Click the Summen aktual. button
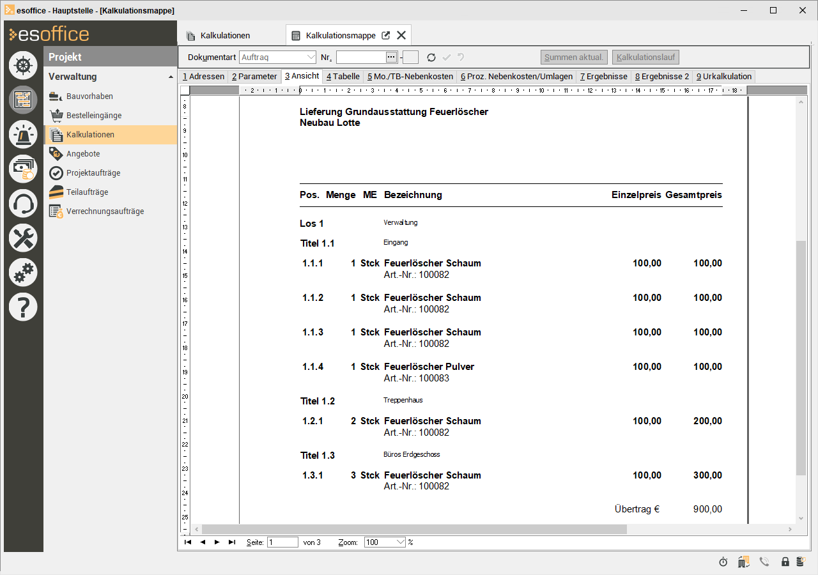This screenshot has height=575, width=818. click(x=574, y=57)
